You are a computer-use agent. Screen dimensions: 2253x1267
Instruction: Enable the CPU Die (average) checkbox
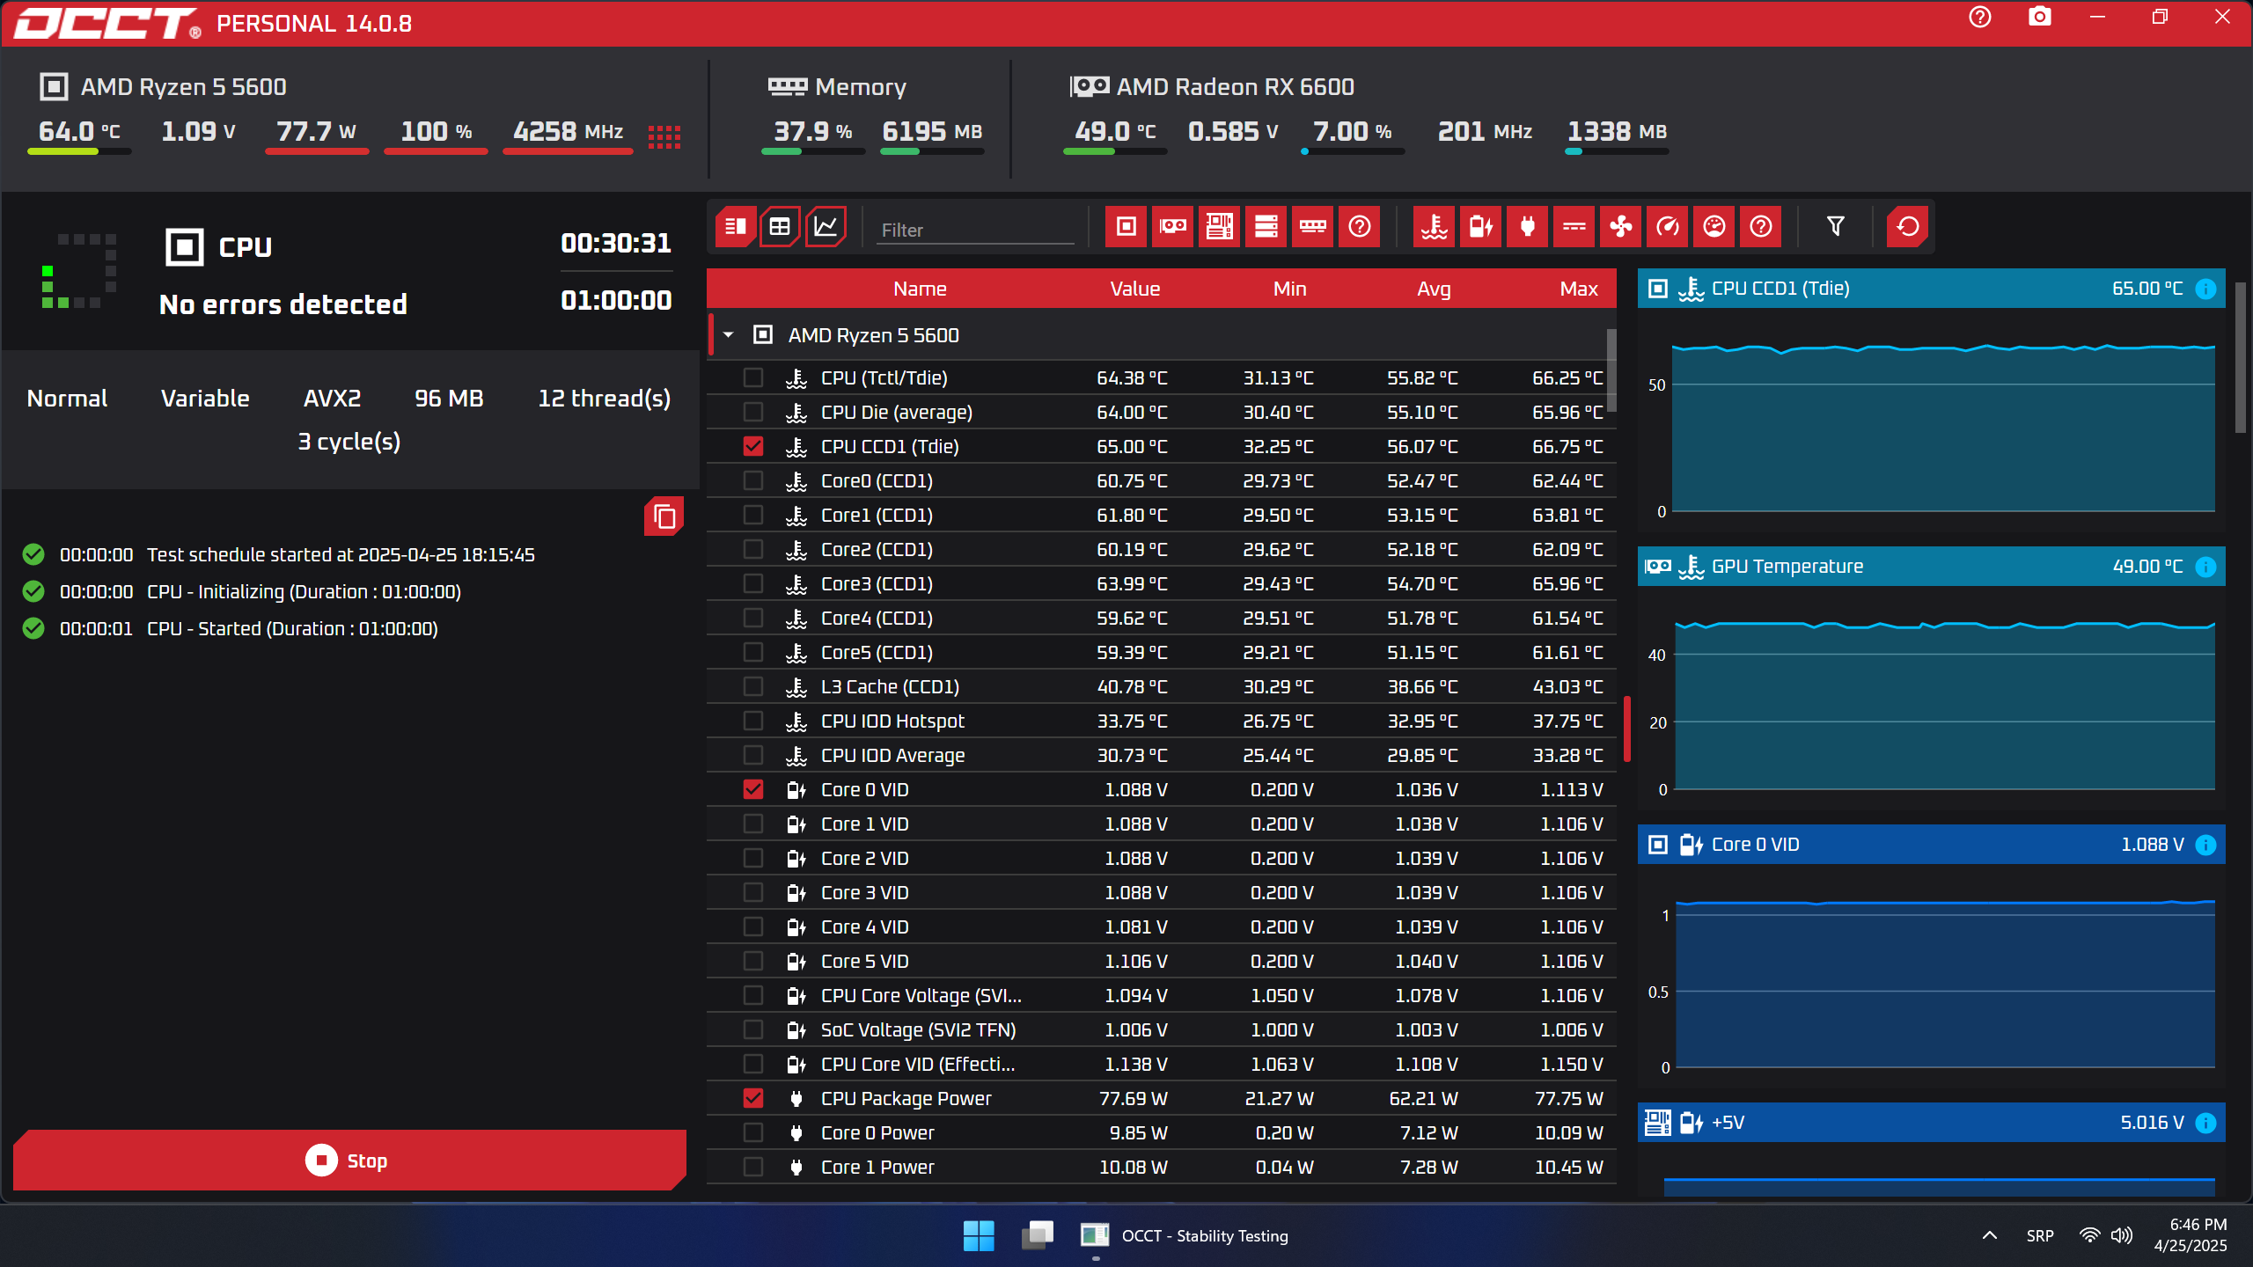[753, 412]
